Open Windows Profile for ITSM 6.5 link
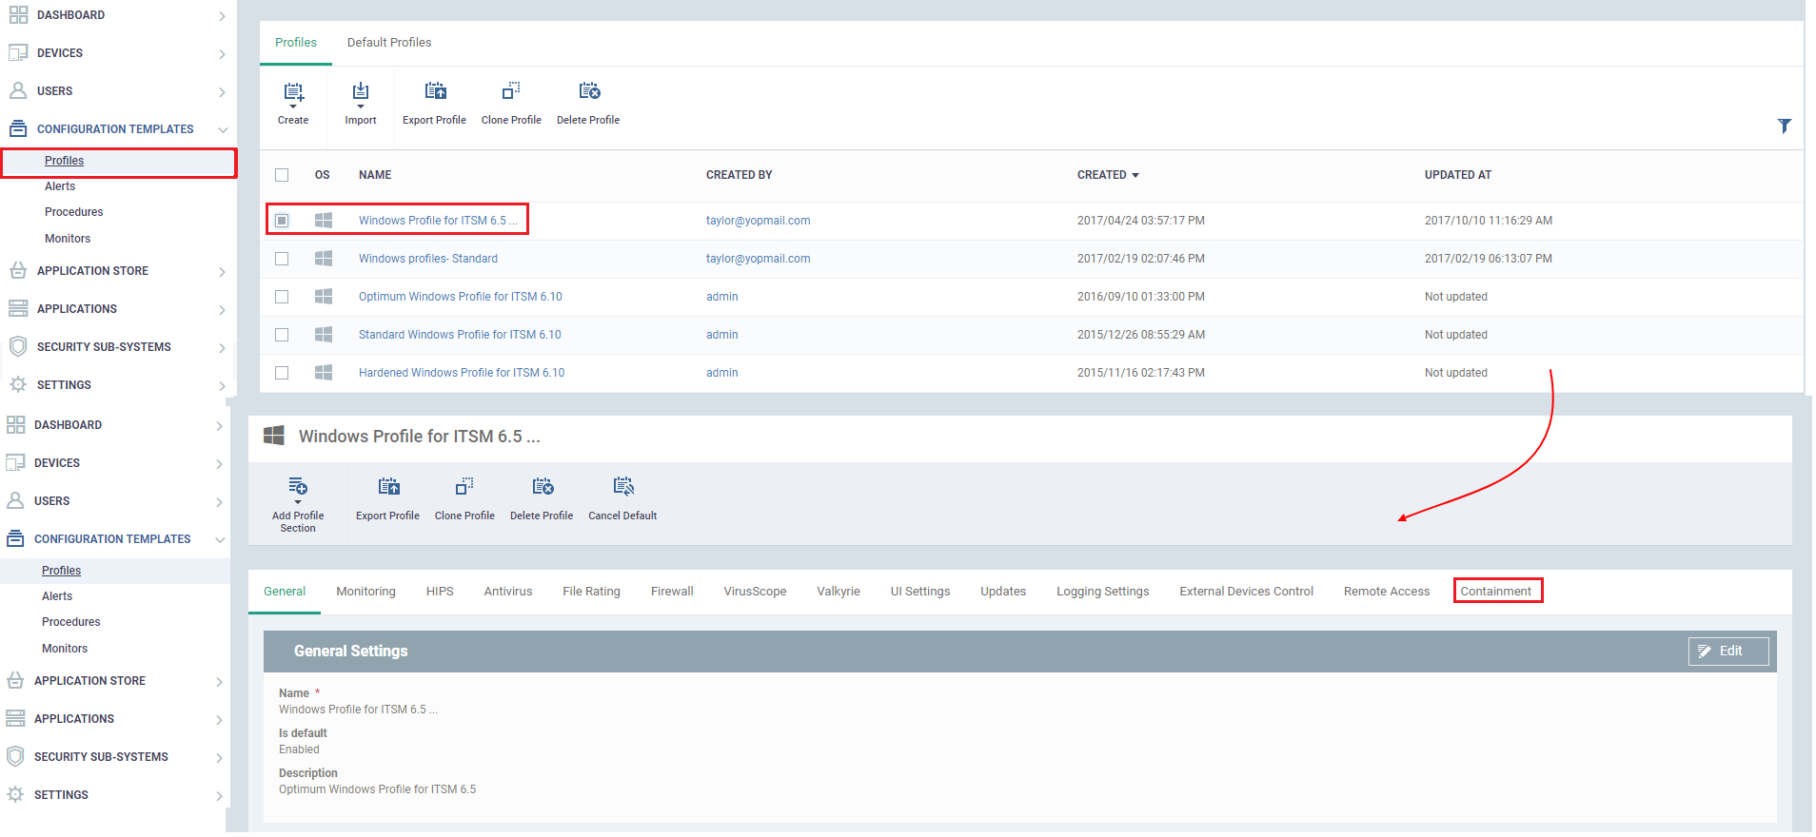 (438, 221)
